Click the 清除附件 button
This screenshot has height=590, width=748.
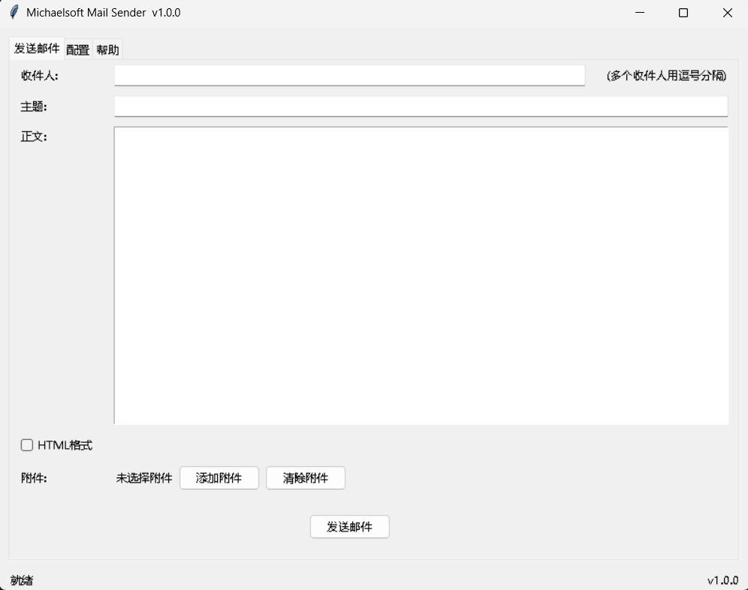tap(306, 478)
